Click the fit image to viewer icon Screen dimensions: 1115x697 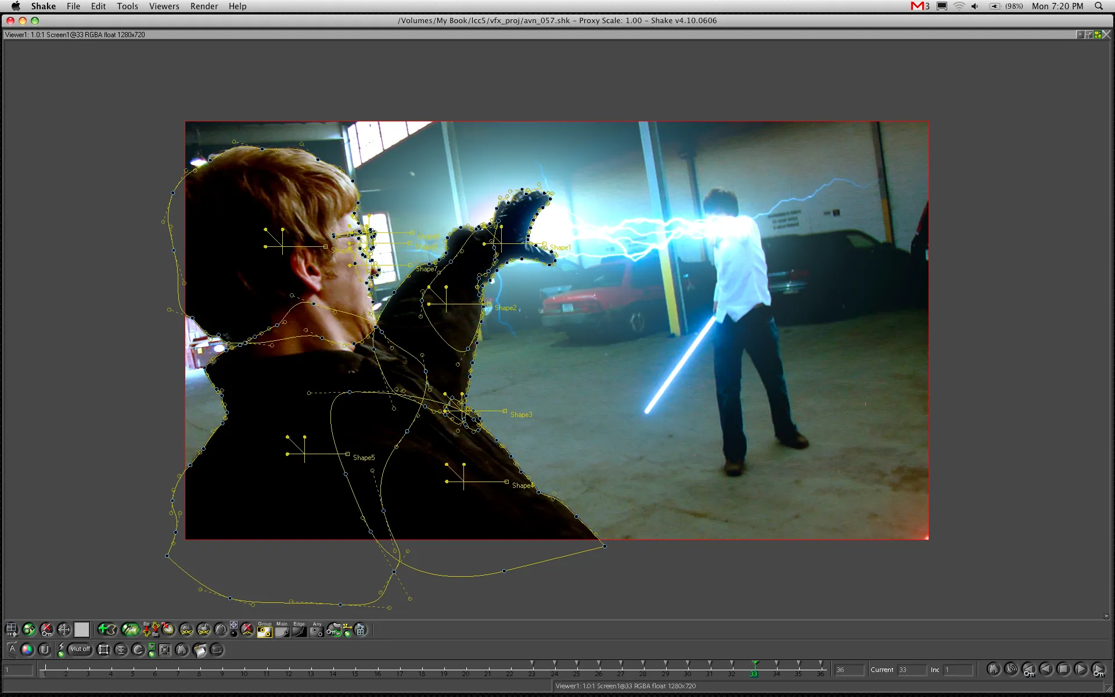[165, 649]
